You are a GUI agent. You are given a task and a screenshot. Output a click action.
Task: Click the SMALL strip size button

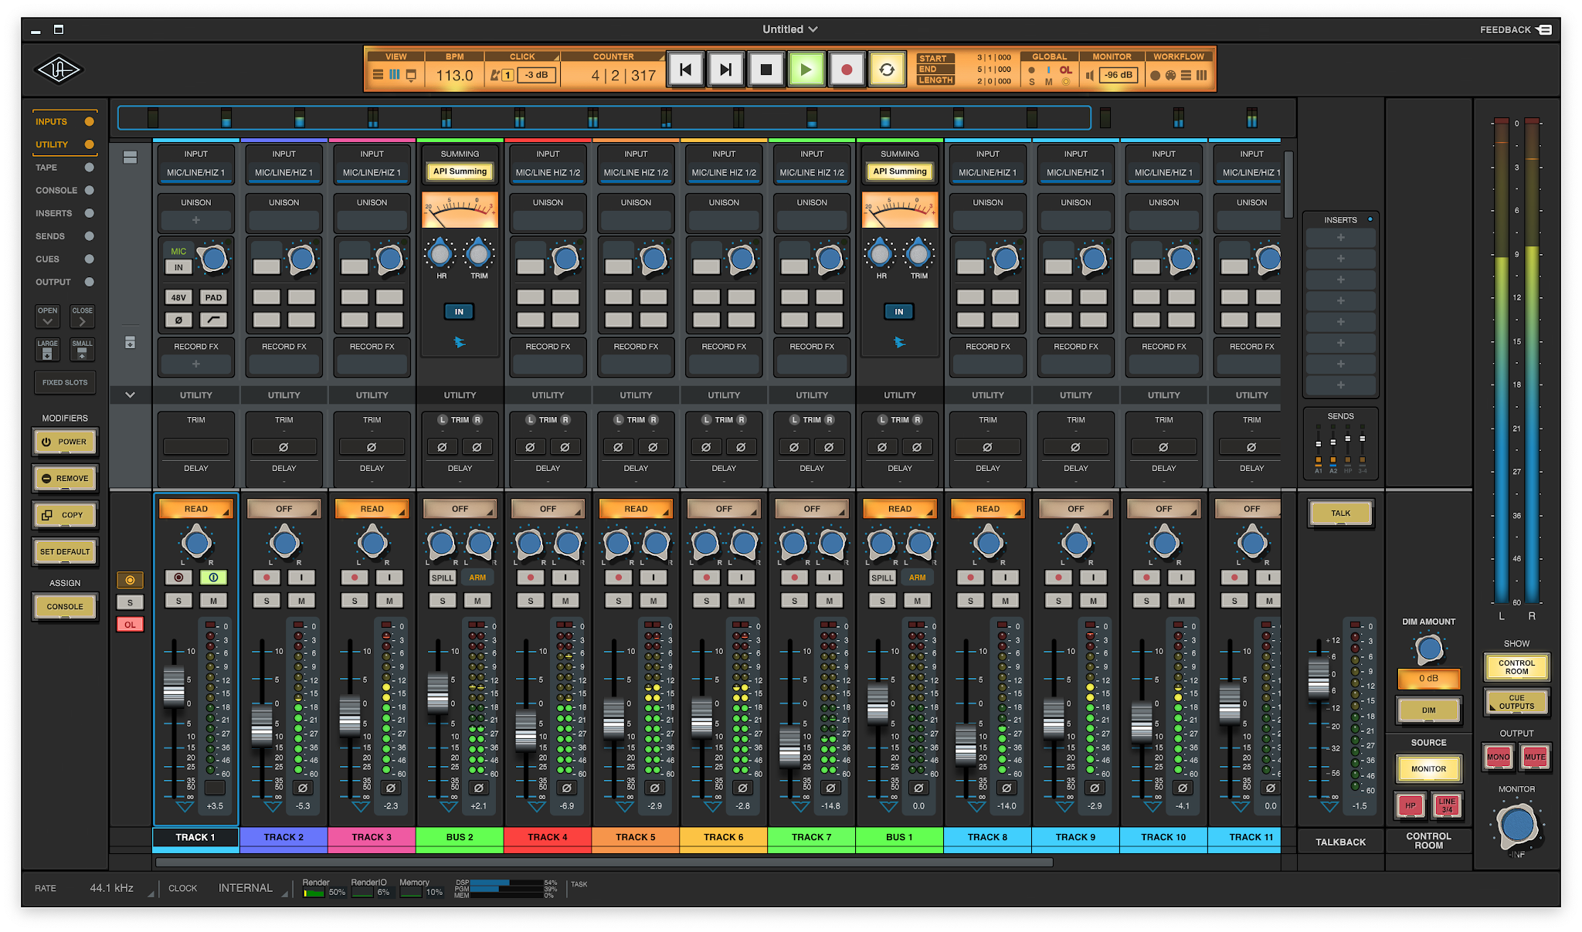[82, 350]
